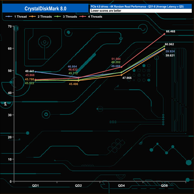Viewport: 194px width, 194px height.
Task: Click the 46.632 data label
Action: pos(73,70)
